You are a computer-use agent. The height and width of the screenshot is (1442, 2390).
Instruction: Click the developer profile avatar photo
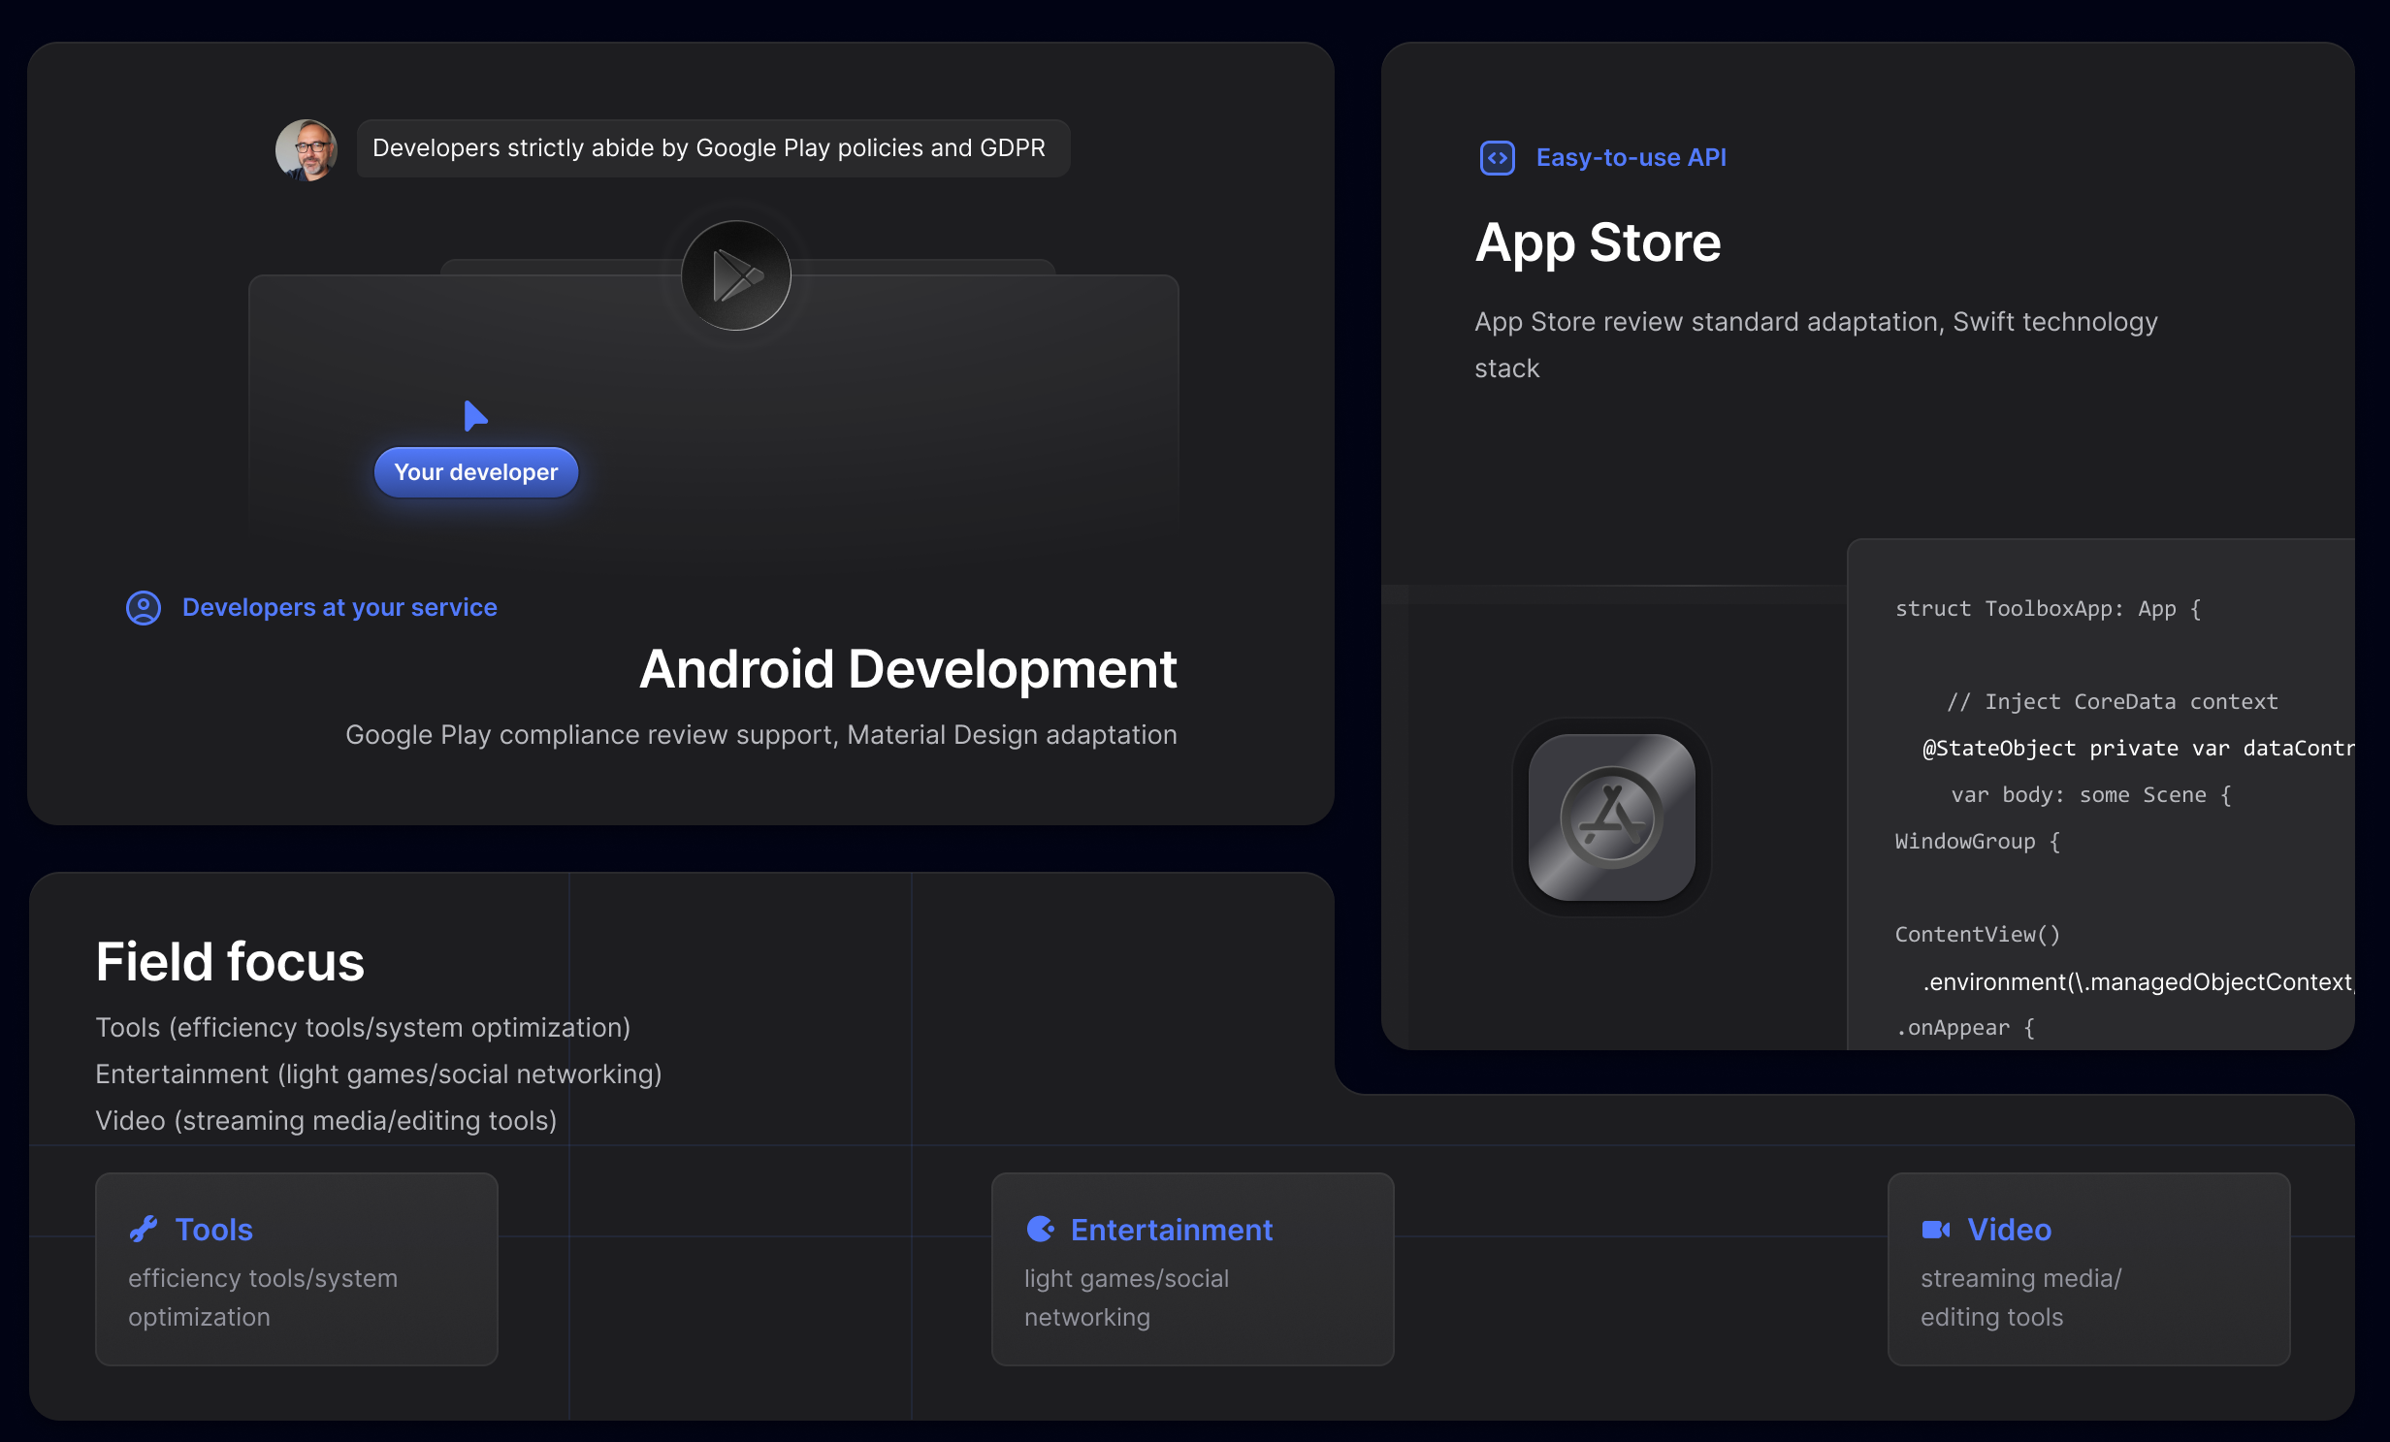coord(307,149)
